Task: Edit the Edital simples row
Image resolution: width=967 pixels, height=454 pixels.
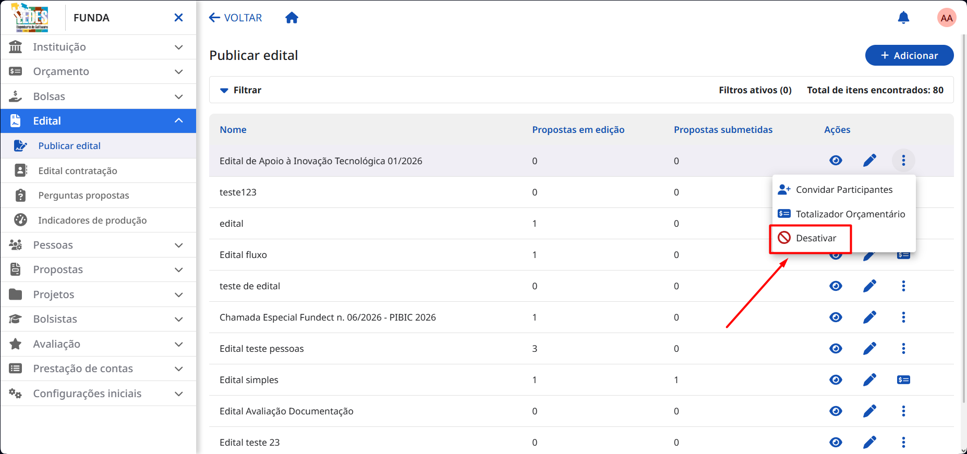Action: [x=869, y=379]
